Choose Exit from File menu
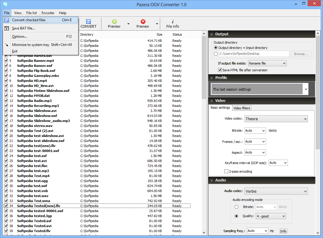Screen dimensions: 323x238 point(41,51)
